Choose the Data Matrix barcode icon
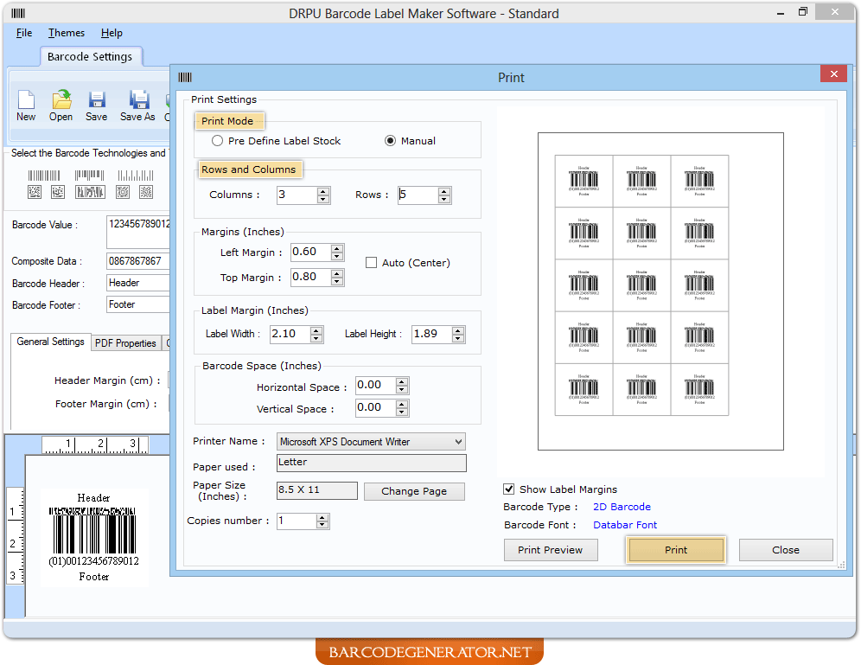This screenshot has height=665, width=861. pos(35,192)
